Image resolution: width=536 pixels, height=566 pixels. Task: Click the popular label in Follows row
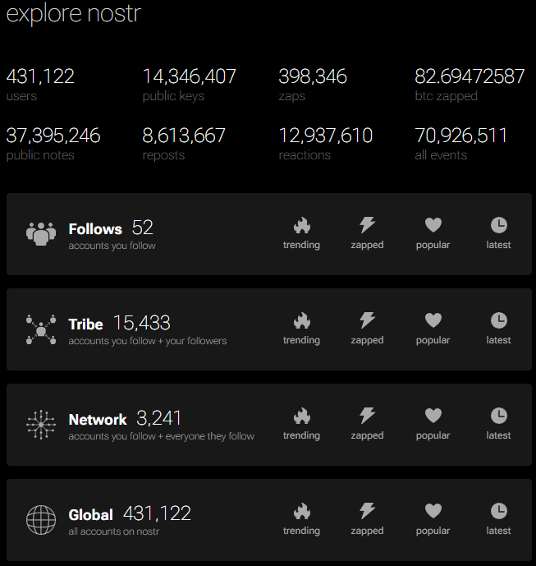click(x=433, y=245)
